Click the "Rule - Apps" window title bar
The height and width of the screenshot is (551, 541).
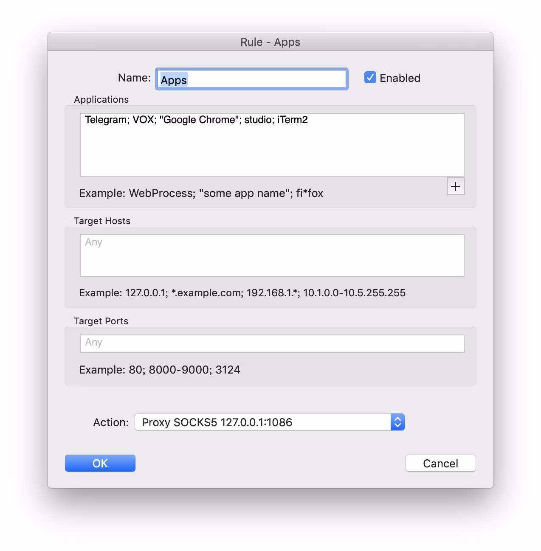pyautogui.click(x=270, y=42)
